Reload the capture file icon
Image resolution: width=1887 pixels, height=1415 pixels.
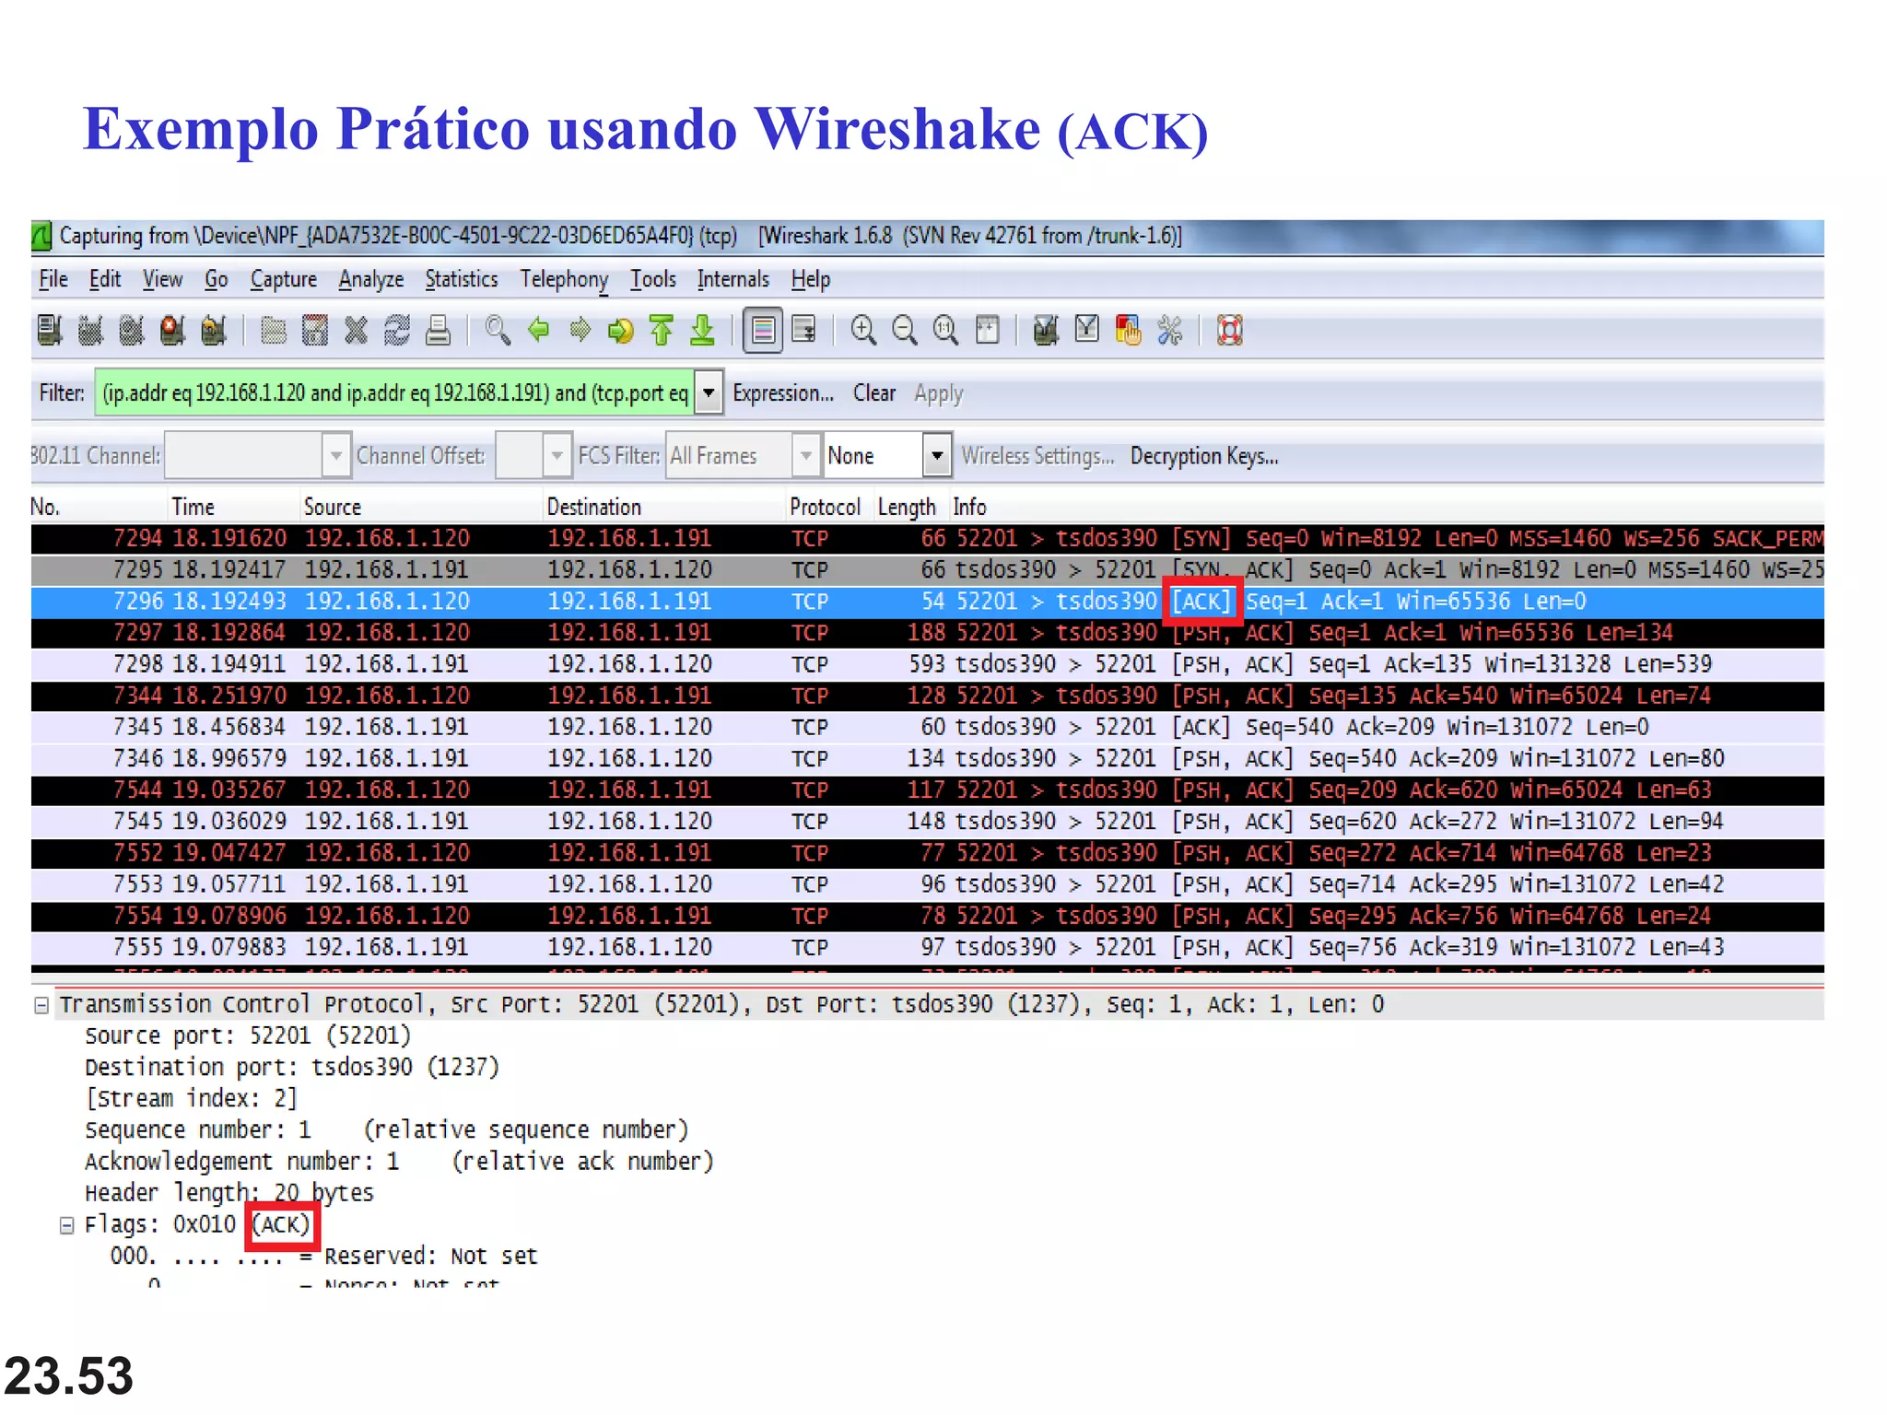pos(397,330)
